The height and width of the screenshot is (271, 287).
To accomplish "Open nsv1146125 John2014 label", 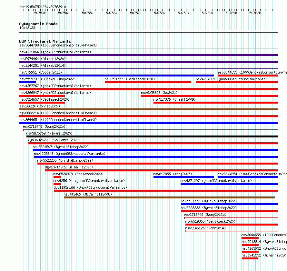I will [205, 228].
